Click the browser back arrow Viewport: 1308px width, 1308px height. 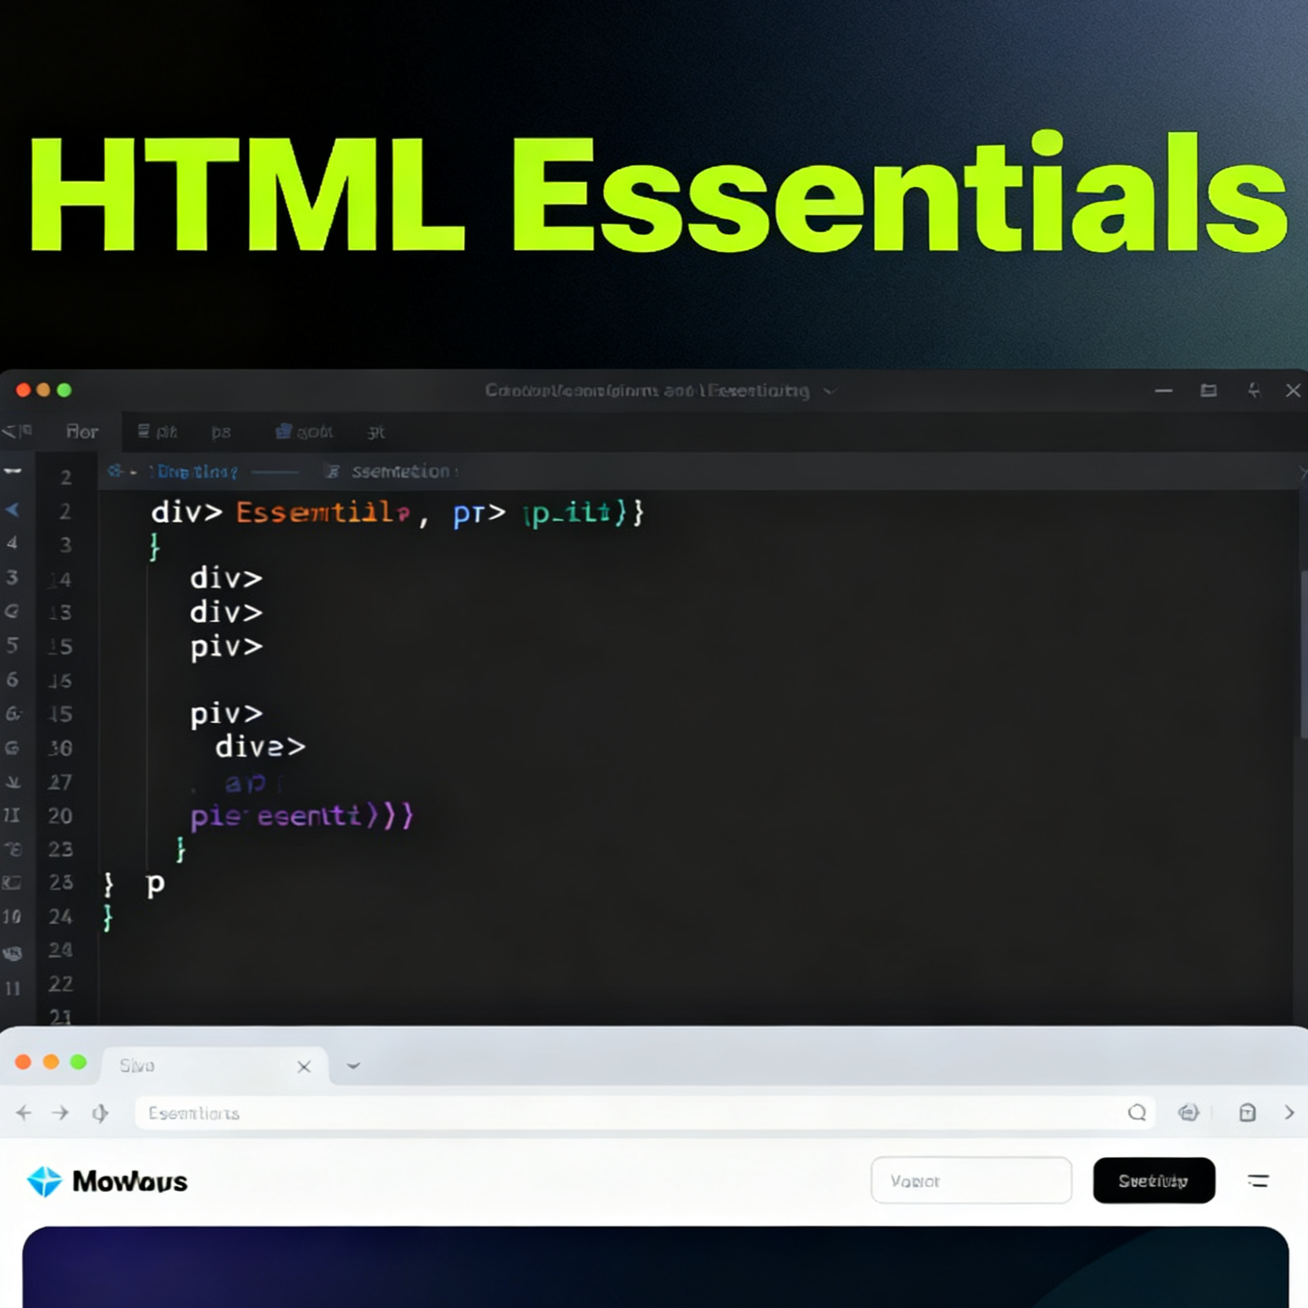24,1113
